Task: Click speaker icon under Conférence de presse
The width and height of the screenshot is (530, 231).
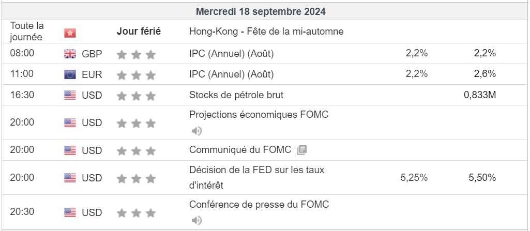Action: coord(196,221)
